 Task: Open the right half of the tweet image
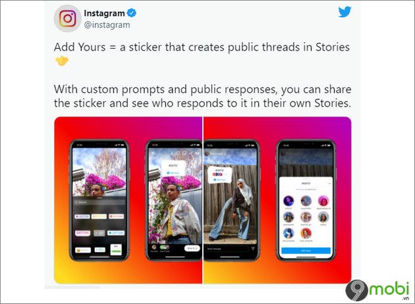[x=277, y=200]
